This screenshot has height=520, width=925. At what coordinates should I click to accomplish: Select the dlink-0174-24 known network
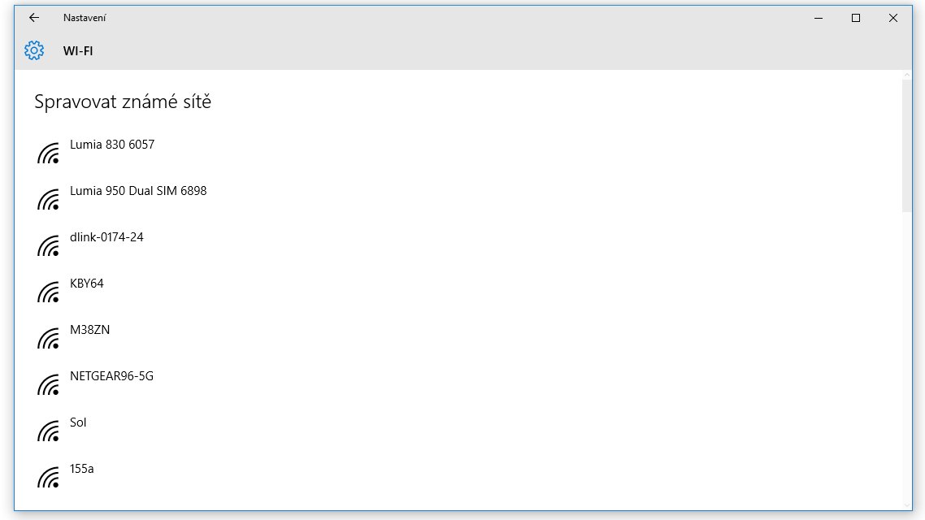[106, 237]
